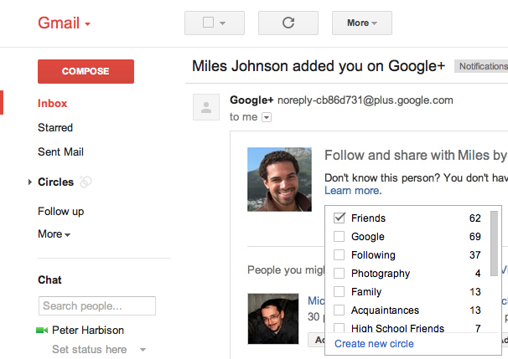Expand the More labels list in the sidebar
Image resolution: width=508 pixels, height=359 pixels.
pos(54,233)
